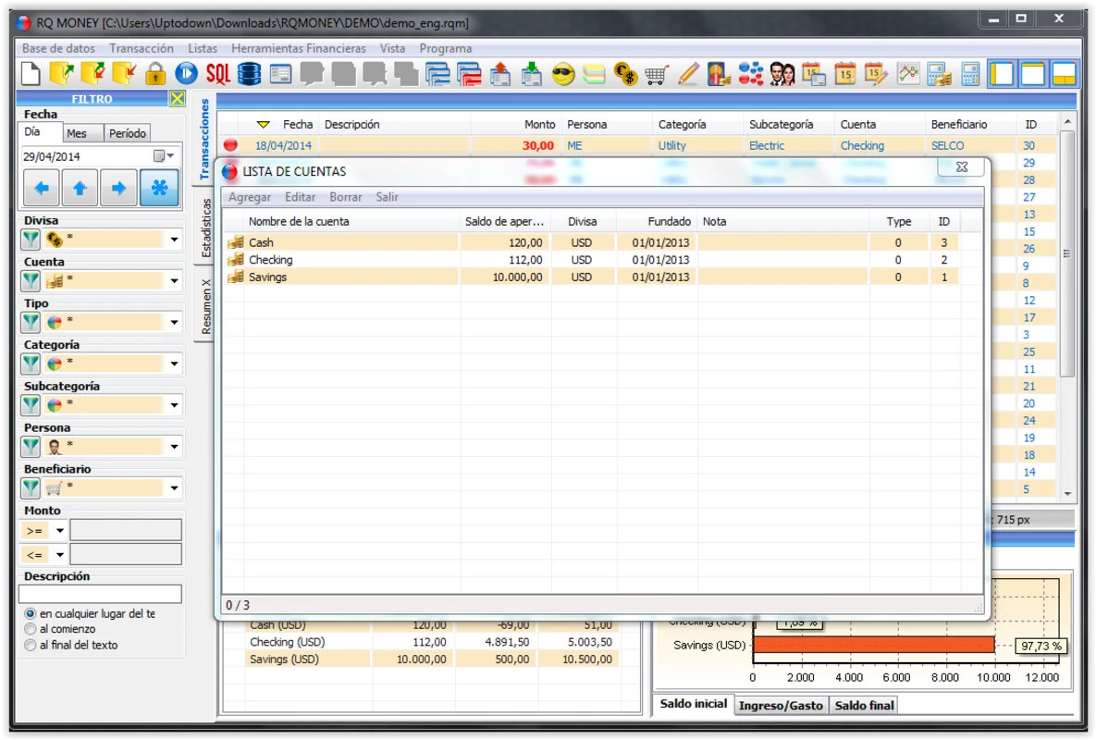
Task: Open the red SQL query tool
Action: 217,73
